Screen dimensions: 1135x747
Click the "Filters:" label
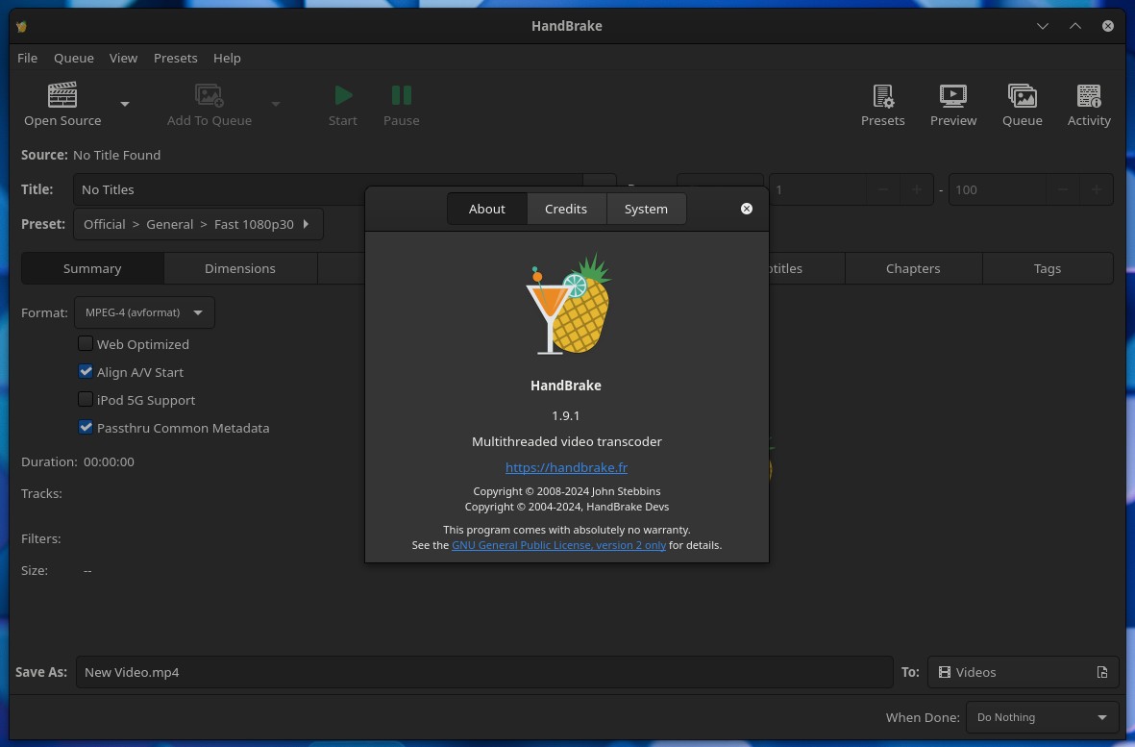point(40,538)
